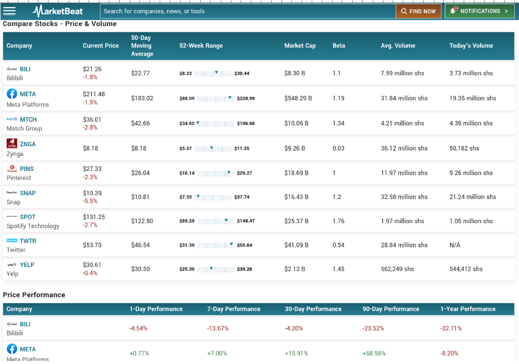The width and height of the screenshot is (519, 364).
Task: Sort by Current Price column header
Action: point(101,46)
